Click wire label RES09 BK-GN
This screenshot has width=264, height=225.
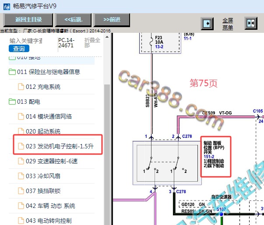pyautogui.click(x=197, y=211)
